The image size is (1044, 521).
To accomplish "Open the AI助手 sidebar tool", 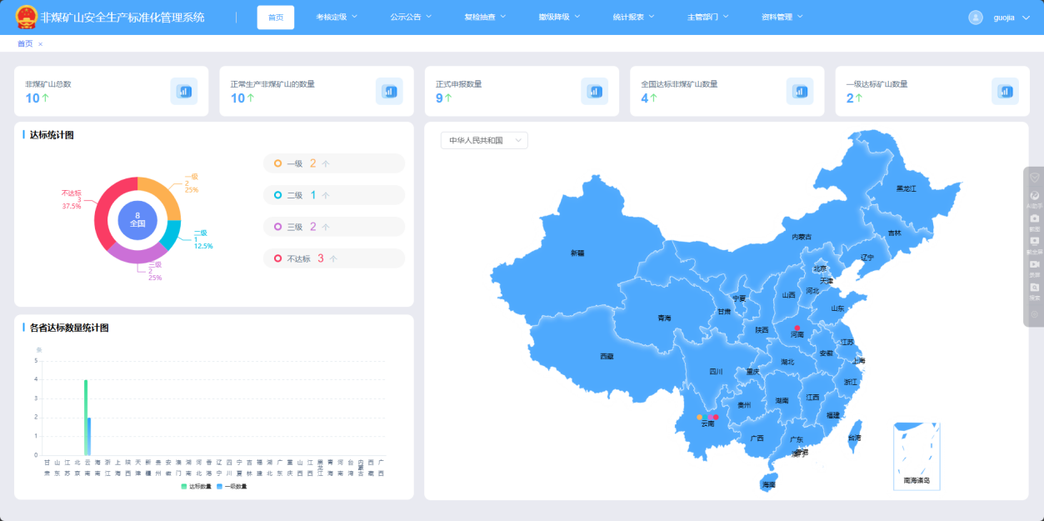I will click(x=1034, y=198).
